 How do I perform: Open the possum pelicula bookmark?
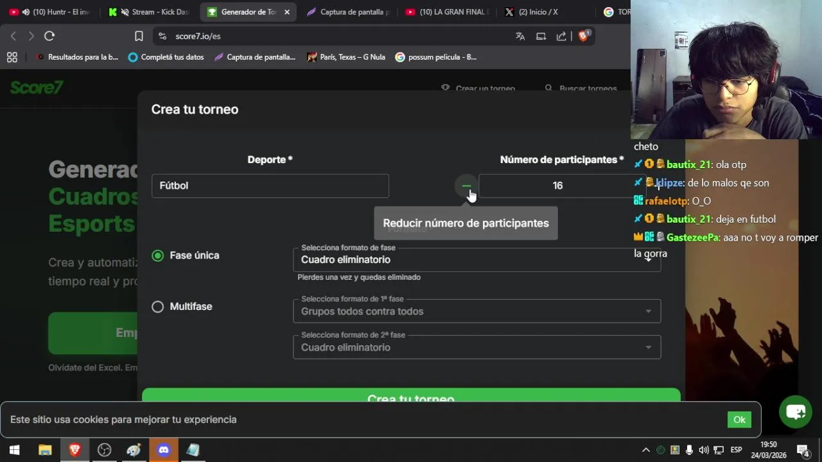pos(436,57)
